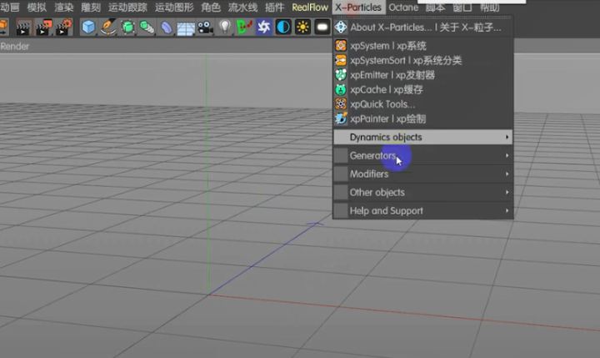This screenshot has width=600, height=358.
Task: Add a Light bulb object
Action: (225, 28)
